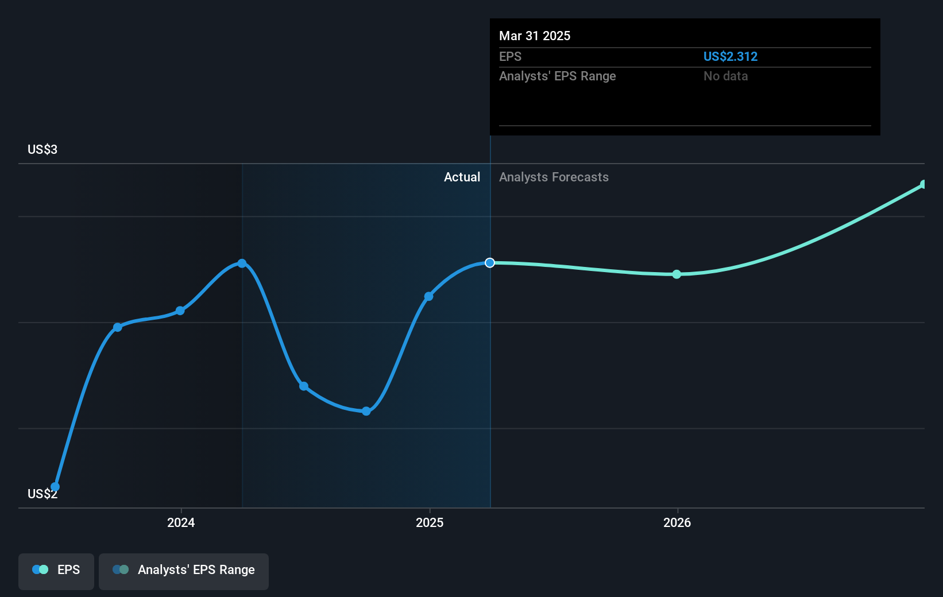Toggle the EPS legend chip
Viewport: 943px width, 597px height.
coord(56,571)
